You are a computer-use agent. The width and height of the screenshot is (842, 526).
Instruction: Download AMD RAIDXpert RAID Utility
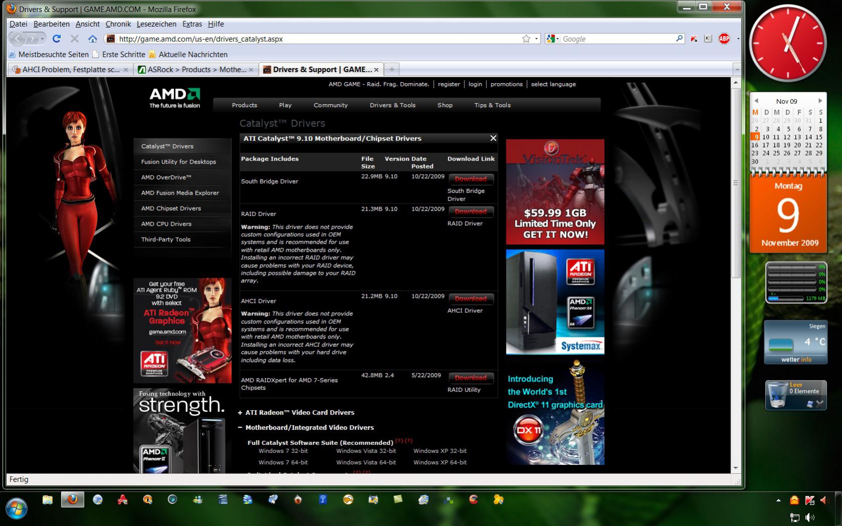471,378
